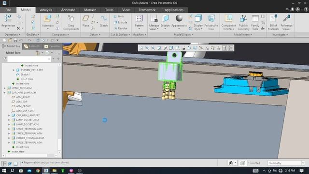Click the Assemble component icon
Screen dimensions: 309x174
click(x=48, y=18)
